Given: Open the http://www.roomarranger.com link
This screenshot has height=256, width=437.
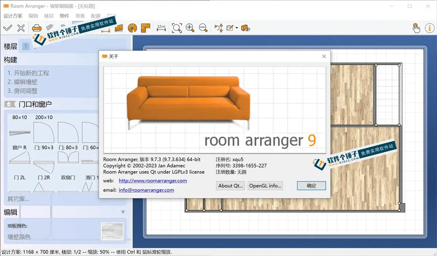Looking at the screenshot, I should pos(153,181).
